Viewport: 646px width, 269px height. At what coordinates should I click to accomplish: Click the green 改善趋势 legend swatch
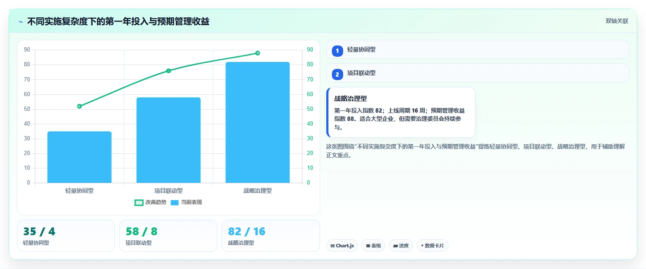coord(139,203)
